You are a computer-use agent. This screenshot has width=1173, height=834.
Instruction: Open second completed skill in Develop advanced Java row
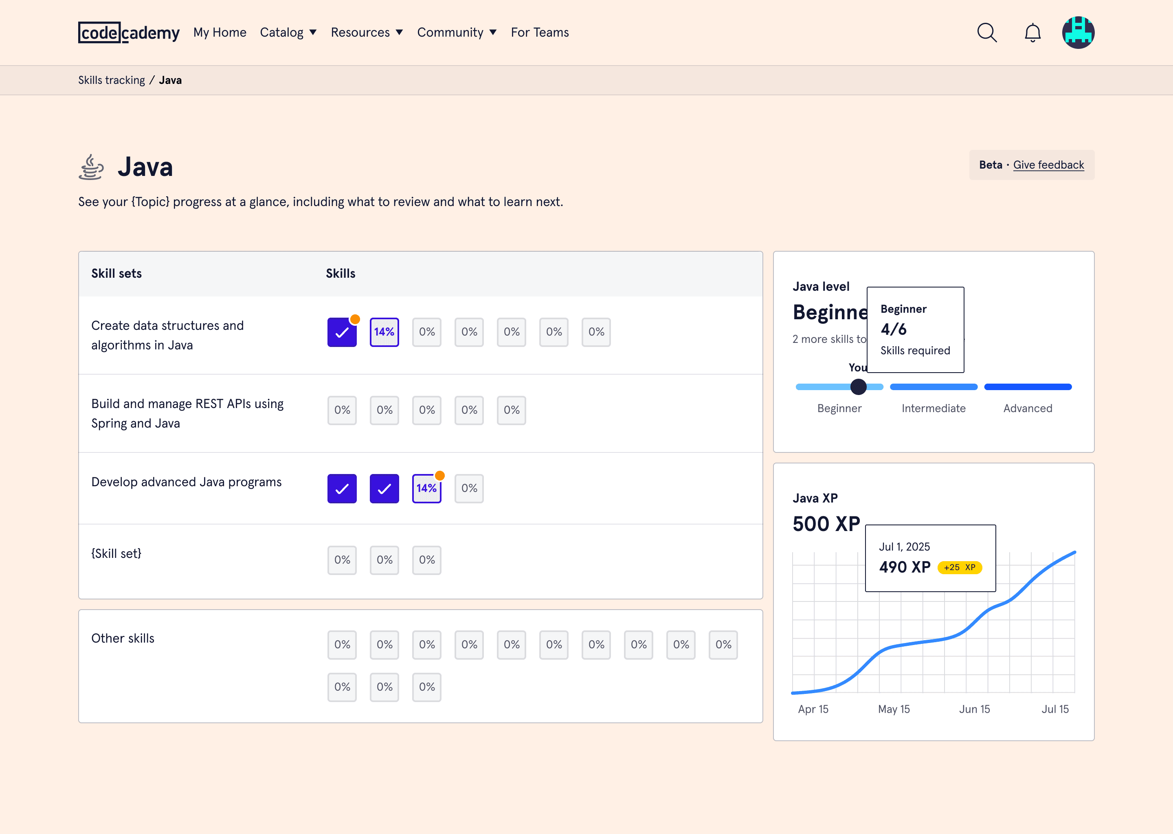[384, 488]
